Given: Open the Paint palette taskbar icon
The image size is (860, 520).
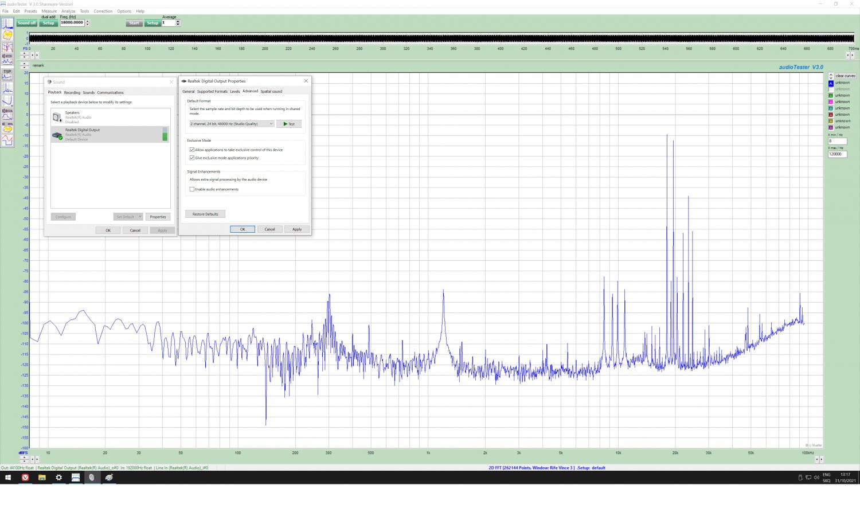Looking at the screenshot, I should (109, 478).
